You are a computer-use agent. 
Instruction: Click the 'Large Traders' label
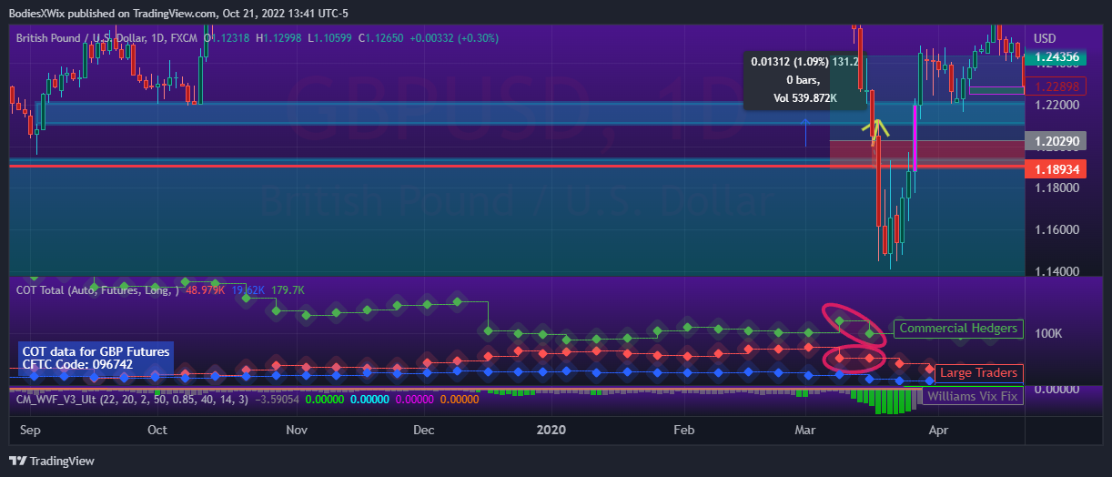[x=978, y=372]
